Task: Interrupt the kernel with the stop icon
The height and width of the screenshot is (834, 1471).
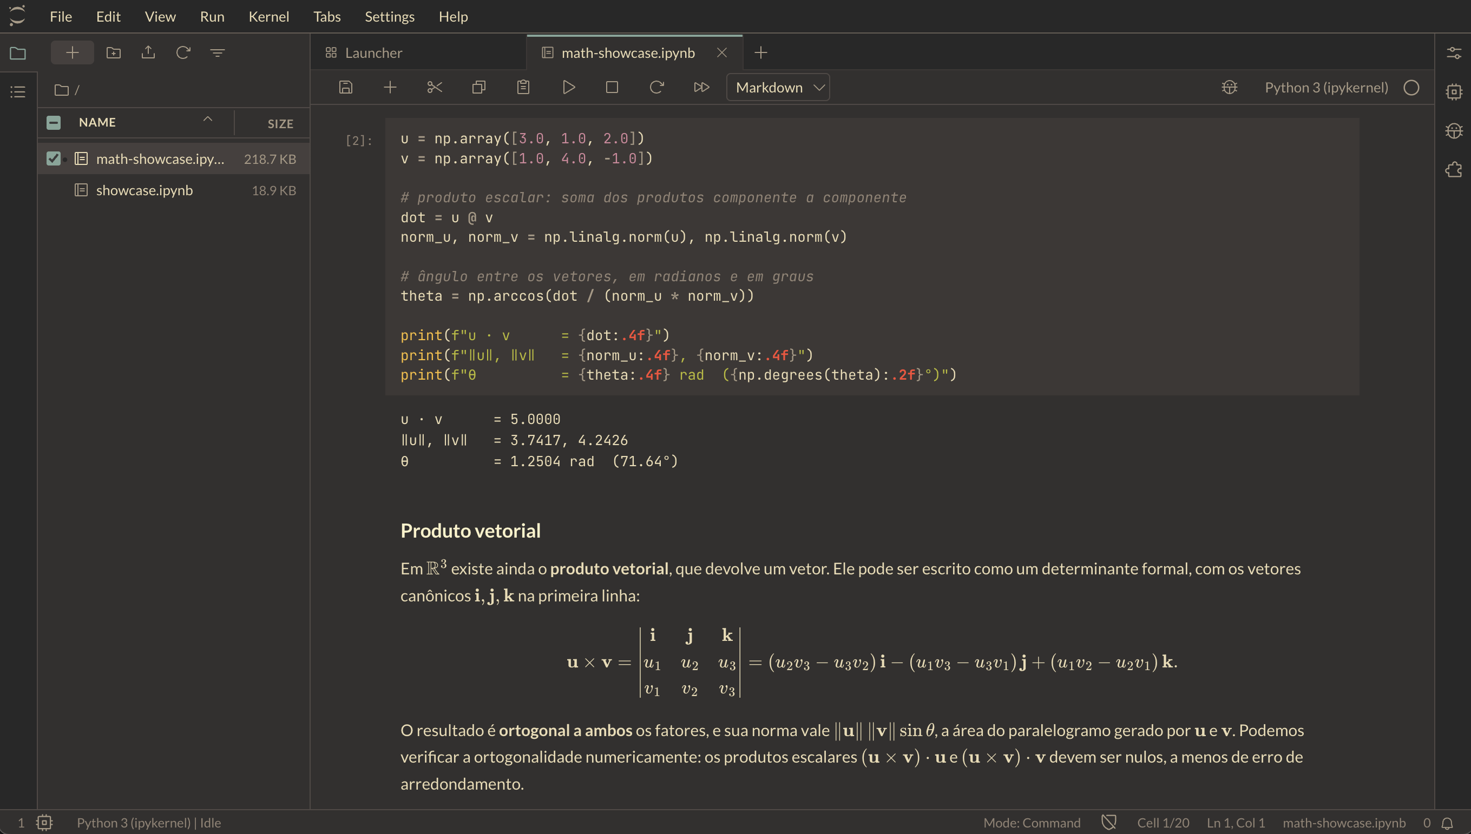Action: 612,87
